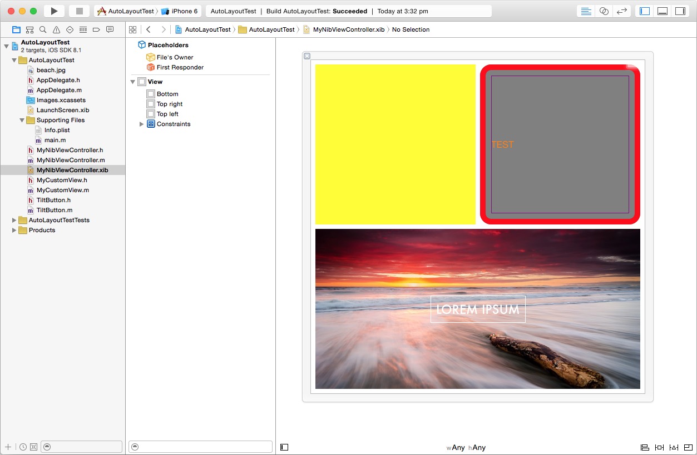This screenshot has width=697, height=455.
Task: Select the Top right view in outline
Action: [x=169, y=104]
